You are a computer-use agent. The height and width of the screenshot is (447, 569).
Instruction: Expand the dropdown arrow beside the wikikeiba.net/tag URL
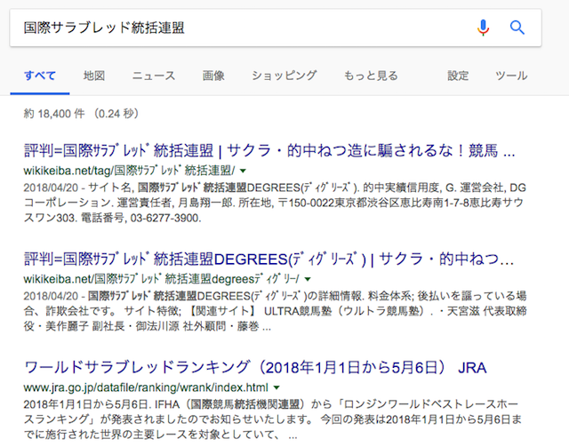tap(243, 171)
